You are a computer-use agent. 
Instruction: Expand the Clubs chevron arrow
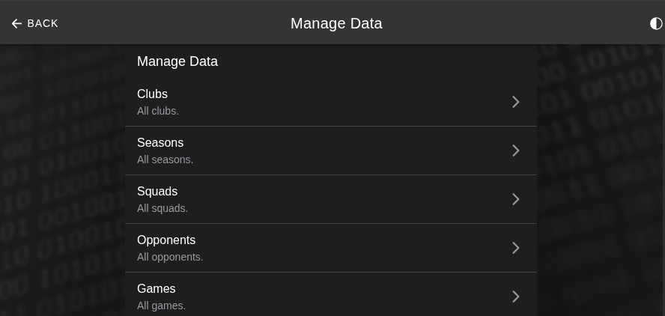(x=515, y=102)
